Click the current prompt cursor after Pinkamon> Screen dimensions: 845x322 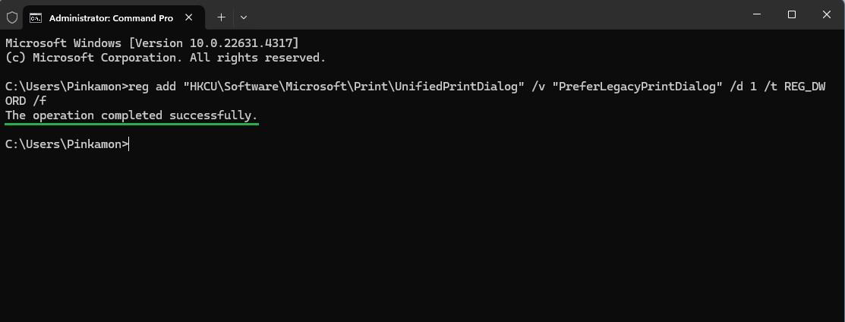[130, 144]
